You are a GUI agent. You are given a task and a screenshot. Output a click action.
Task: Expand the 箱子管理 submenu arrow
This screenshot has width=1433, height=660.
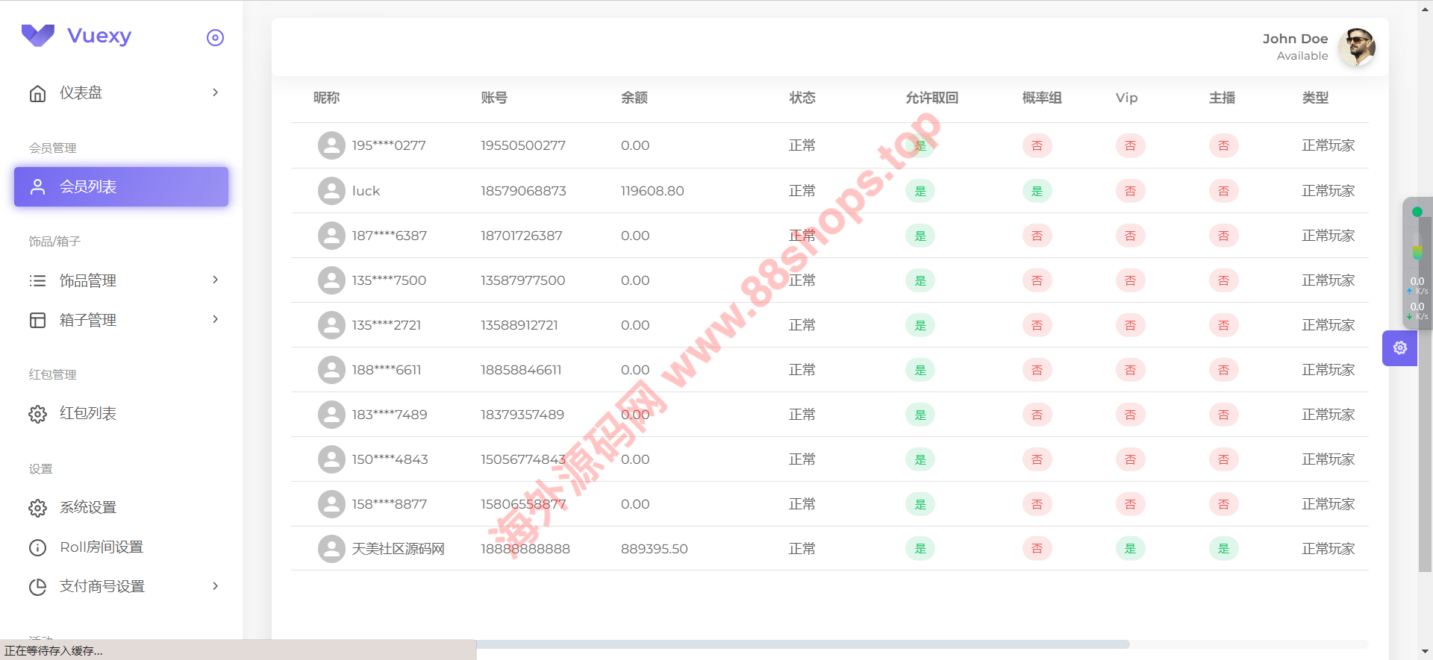coord(215,319)
